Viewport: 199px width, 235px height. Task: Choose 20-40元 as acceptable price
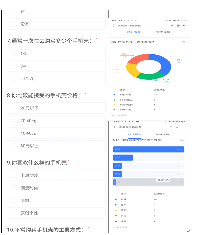15,121
